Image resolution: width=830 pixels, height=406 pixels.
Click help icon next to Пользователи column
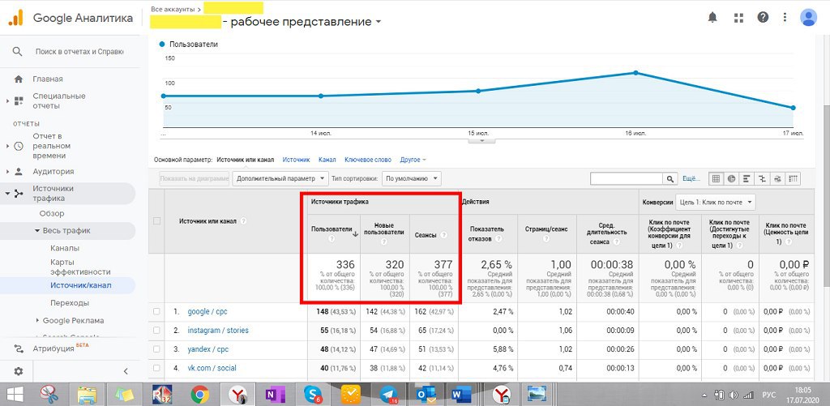[332, 239]
